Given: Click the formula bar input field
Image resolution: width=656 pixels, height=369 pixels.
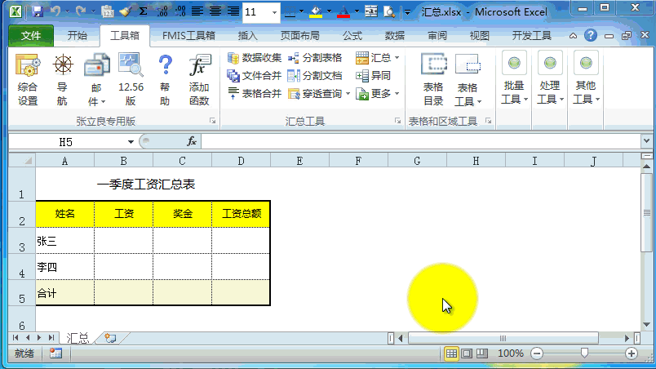Looking at the screenshot, I should click(x=416, y=141).
